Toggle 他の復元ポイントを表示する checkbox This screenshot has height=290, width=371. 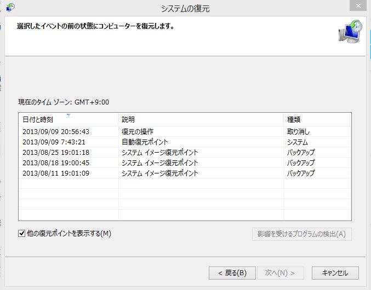22,234
